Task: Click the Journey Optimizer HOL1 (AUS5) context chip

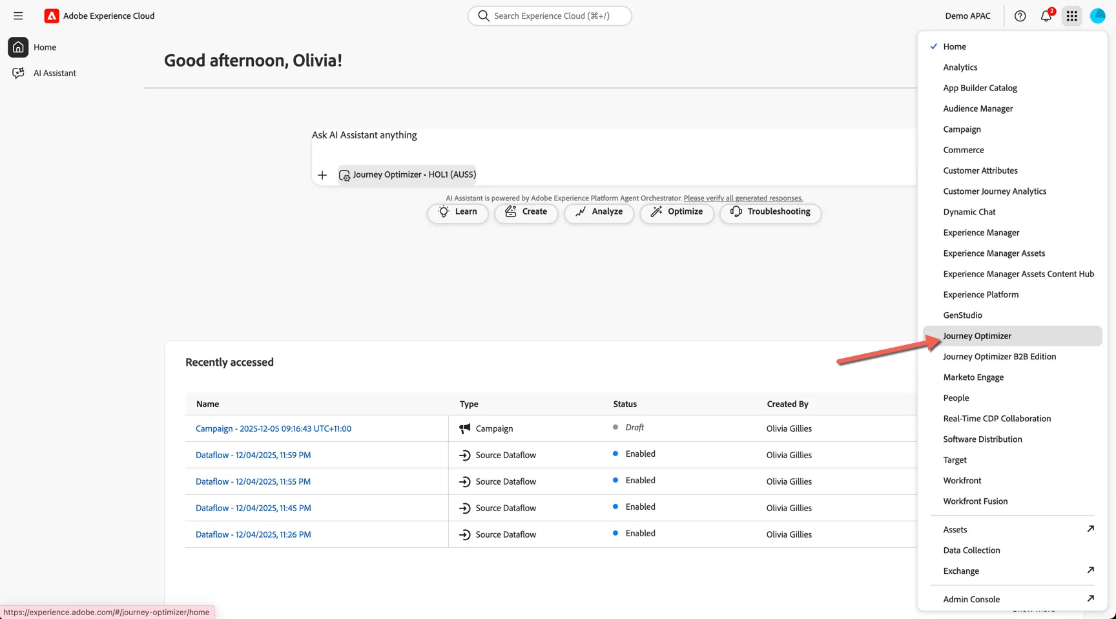Action: point(408,174)
